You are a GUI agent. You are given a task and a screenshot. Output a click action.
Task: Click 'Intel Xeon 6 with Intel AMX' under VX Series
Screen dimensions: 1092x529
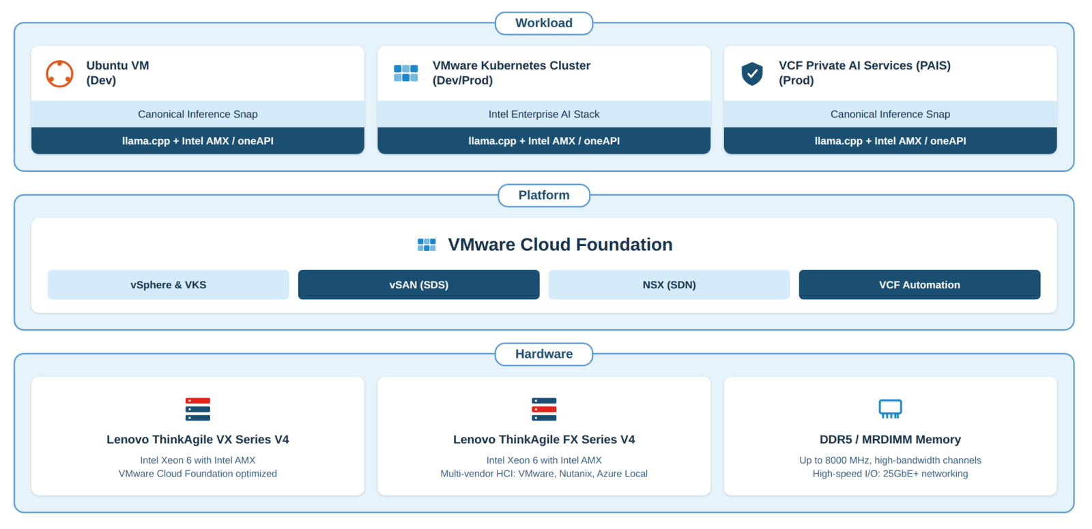198,461
